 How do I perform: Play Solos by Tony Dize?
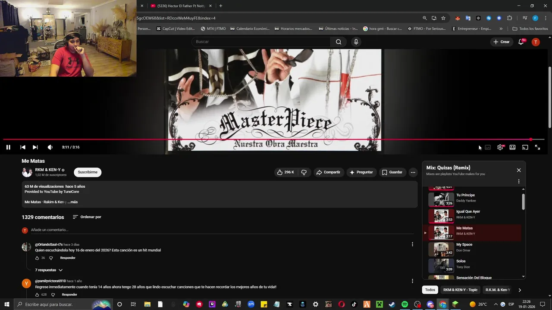[x=473, y=265]
